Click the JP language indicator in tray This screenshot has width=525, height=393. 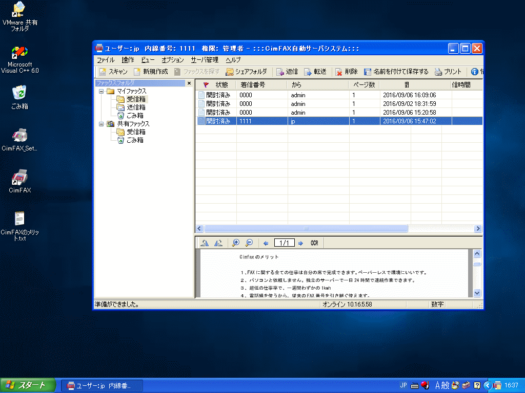pyautogui.click(x=403, y=385)
